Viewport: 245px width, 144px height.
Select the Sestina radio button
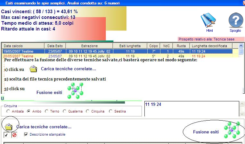pos(111,111)
